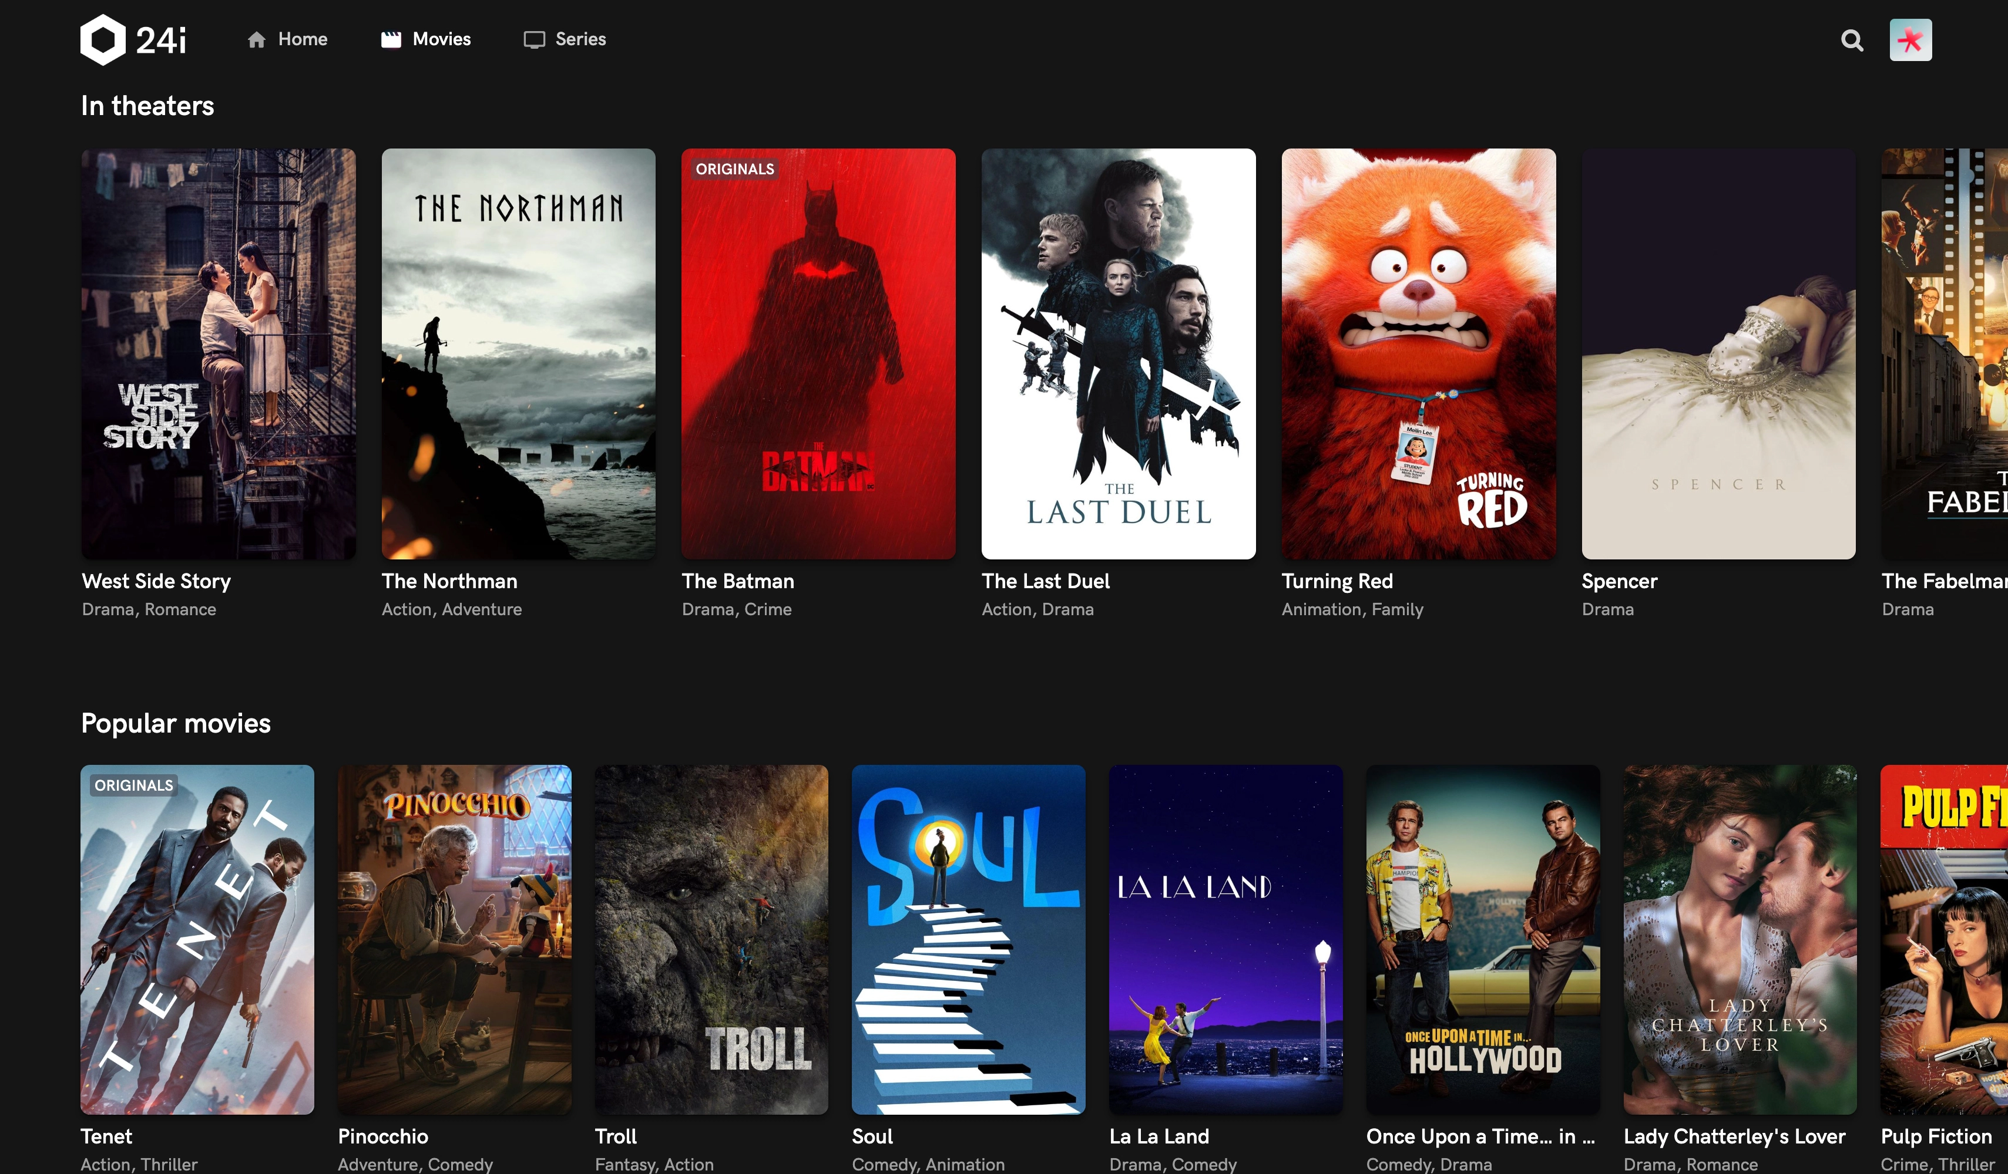Open The Batman poster

point(818,353)
